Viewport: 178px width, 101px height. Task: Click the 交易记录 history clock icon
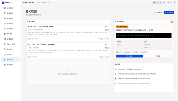(x=5, y=23)
